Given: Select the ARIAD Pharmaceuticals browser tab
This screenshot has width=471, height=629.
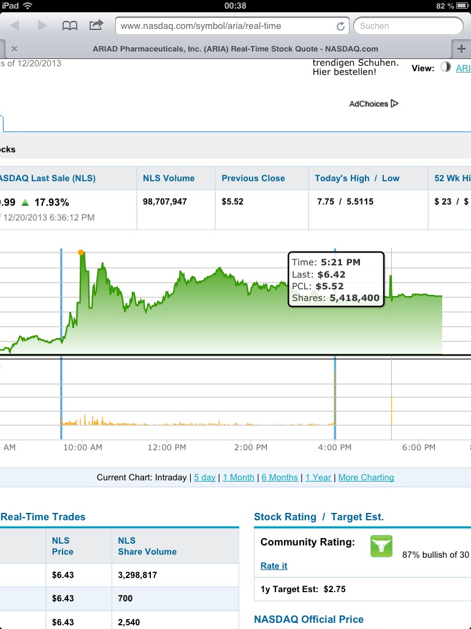Looking at the screenshot, I should pyautogui.click(x=235, y=49).
